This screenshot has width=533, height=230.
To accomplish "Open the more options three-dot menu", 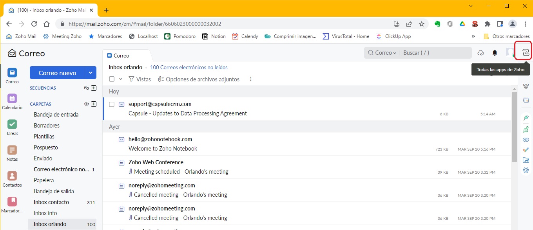I will tap(251, 79).
